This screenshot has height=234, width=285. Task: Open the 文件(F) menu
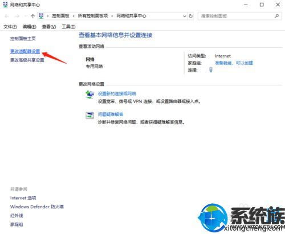click(10, 27)
